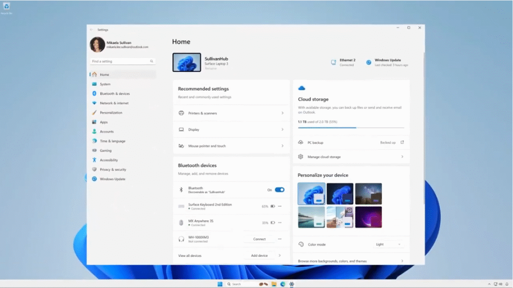The image size is (513, 288).
Task: Click the Settings window scrollbar
Action: pyautogui.click(x=424, y=128)
